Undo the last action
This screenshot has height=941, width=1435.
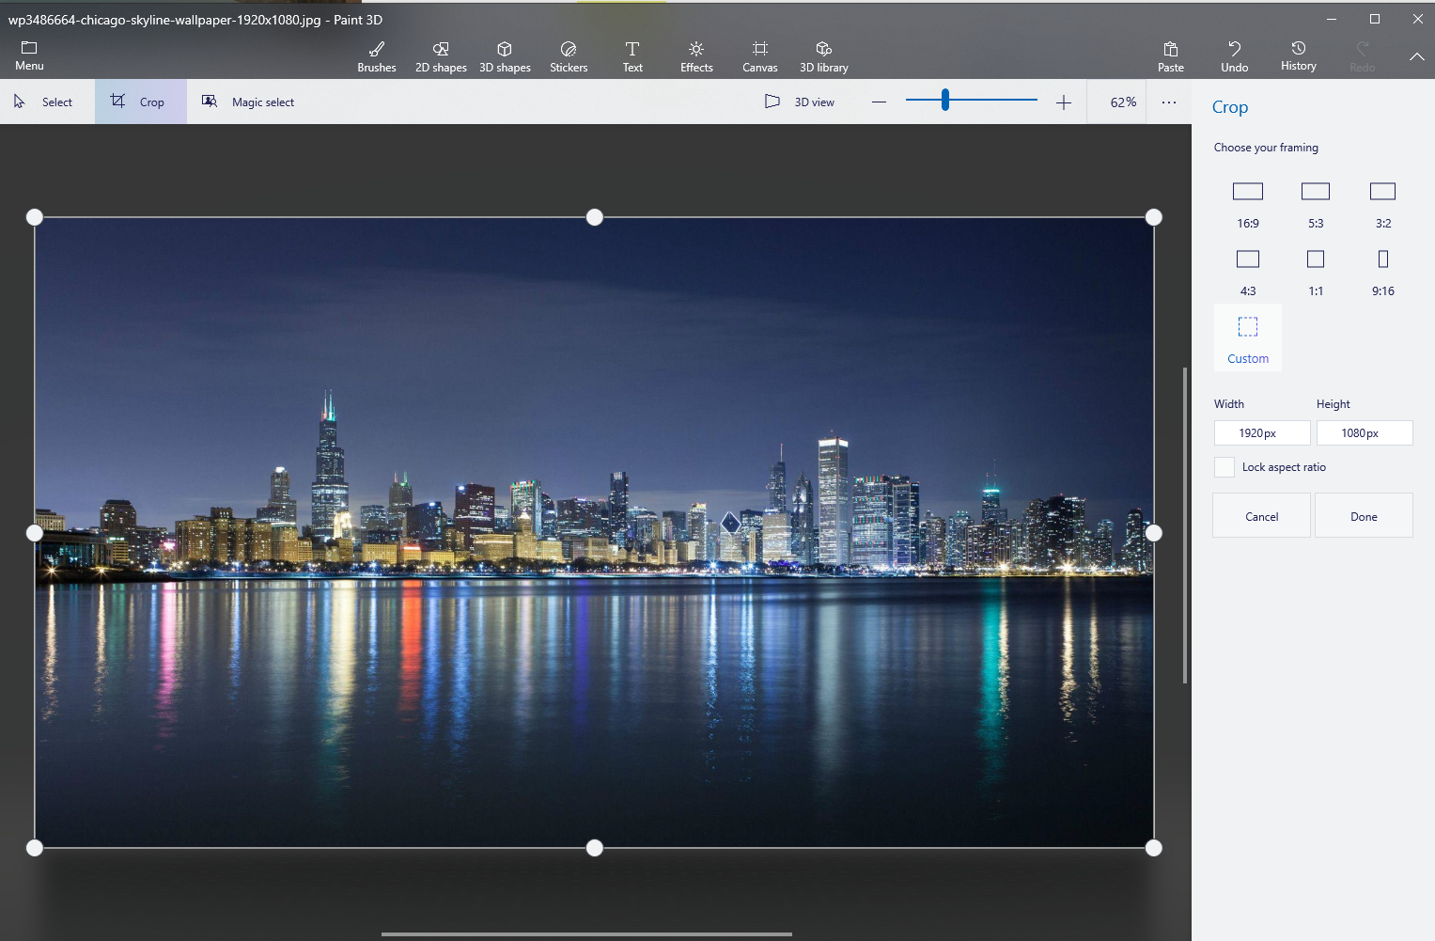[x=1235, y=56]
